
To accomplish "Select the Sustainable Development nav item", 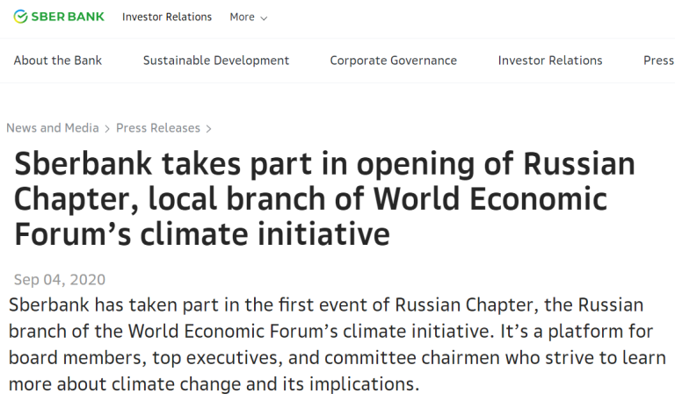I will [216, 61].
